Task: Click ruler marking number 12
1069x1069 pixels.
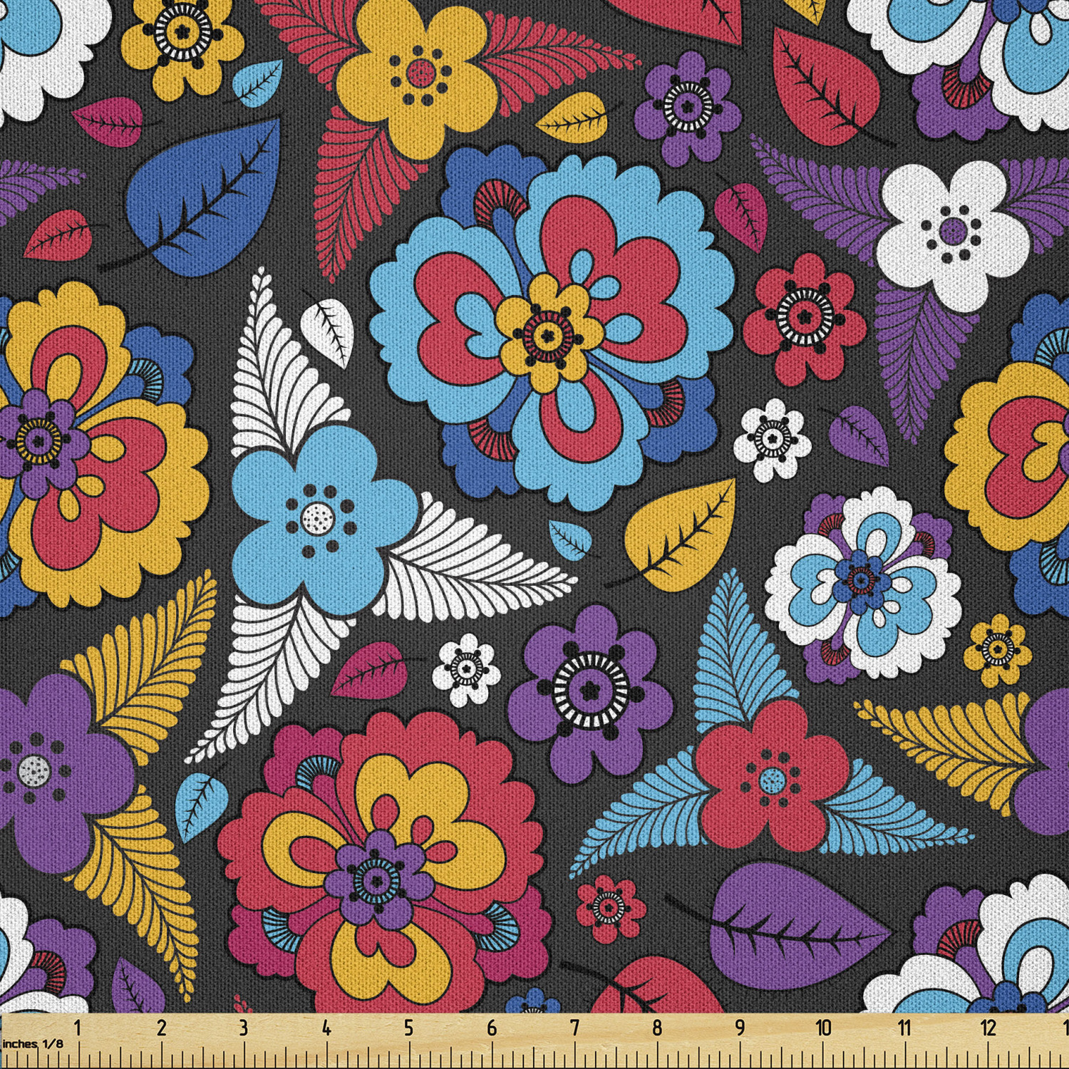Action: point(988,1028)
